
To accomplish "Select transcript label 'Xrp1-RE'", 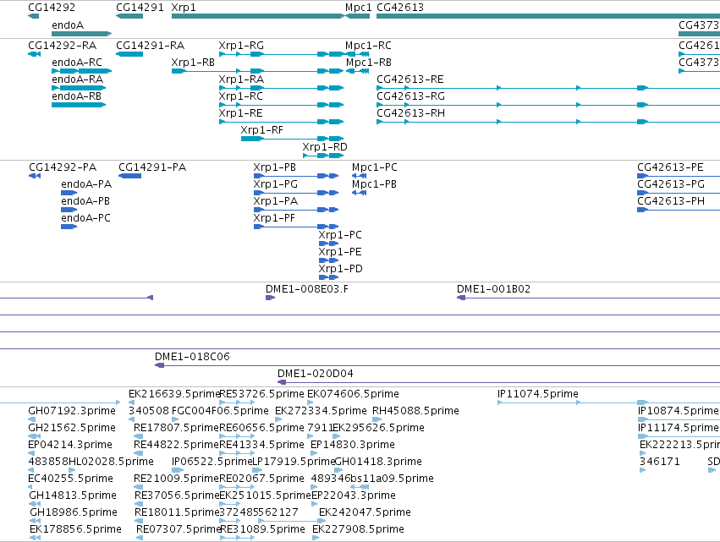I will pos(240,113).
